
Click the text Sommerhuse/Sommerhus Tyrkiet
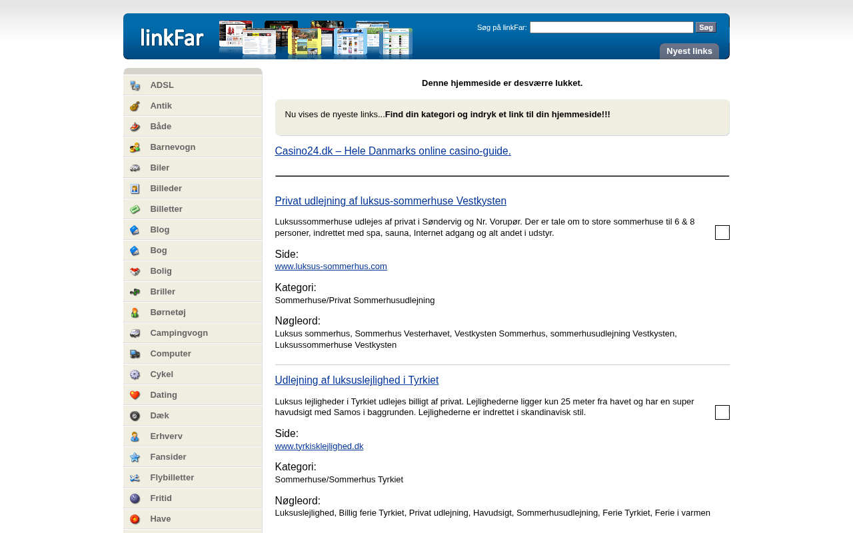click(339, 480)
